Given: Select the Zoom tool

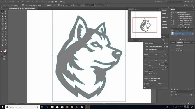Looking at the screenshot, I should [x=5, y=45].
